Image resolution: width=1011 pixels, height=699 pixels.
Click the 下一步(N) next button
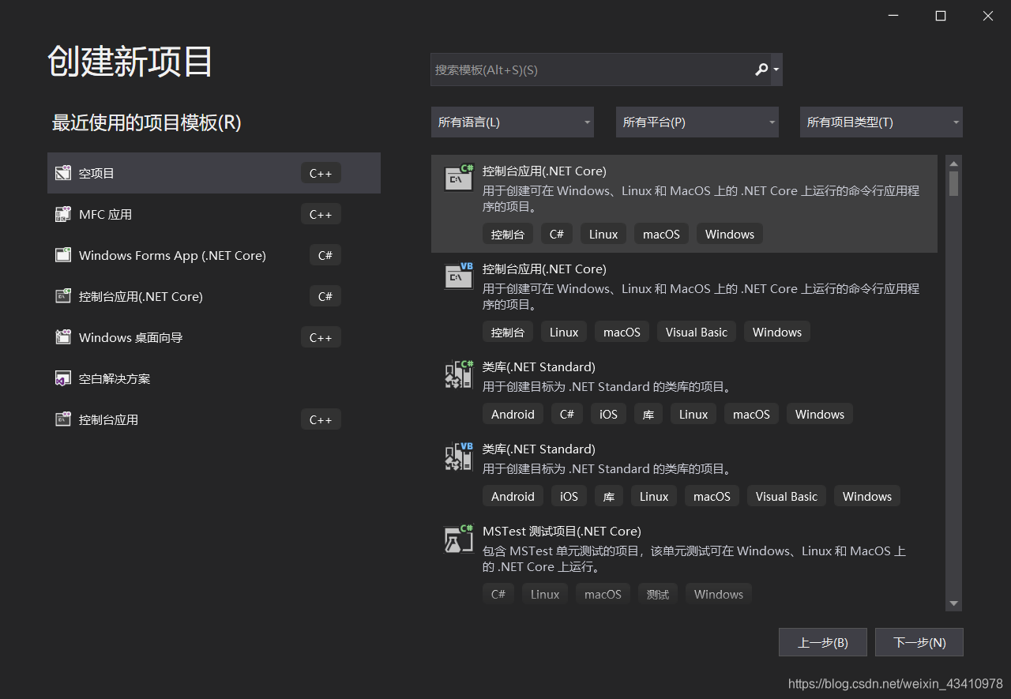coord(919,642)
